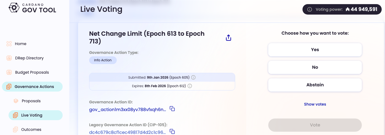Collapse the Governance Actions menu section
Viewport: 385px width, 135px height.
(32, 87)
